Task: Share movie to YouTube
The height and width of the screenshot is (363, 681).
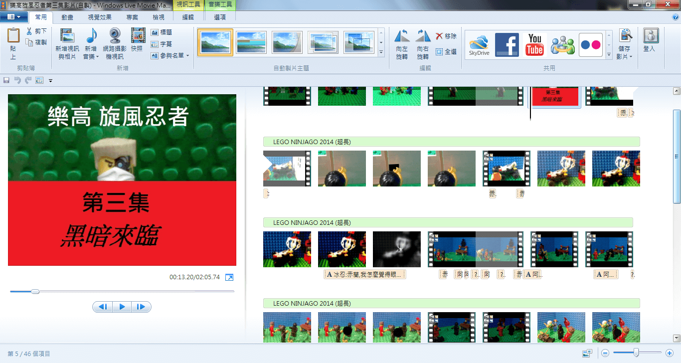Action: point(534,45)
